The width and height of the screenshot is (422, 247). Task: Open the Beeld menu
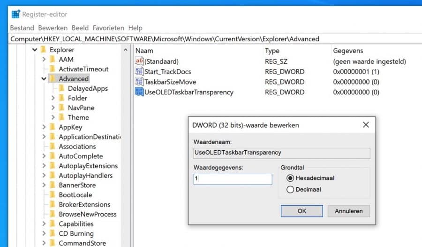click(x=80, y=28)
